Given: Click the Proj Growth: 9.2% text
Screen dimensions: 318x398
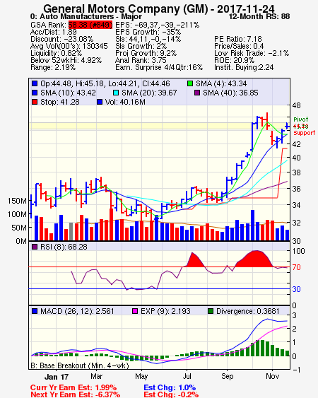Looking at the screenshot, I should click(x=146, y=53).
